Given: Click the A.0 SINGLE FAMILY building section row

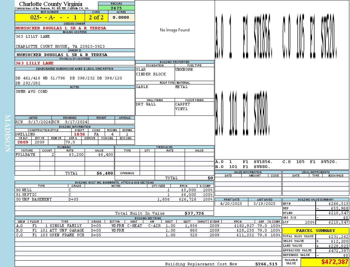Looking at the screenshot, I should coord(148,226).
